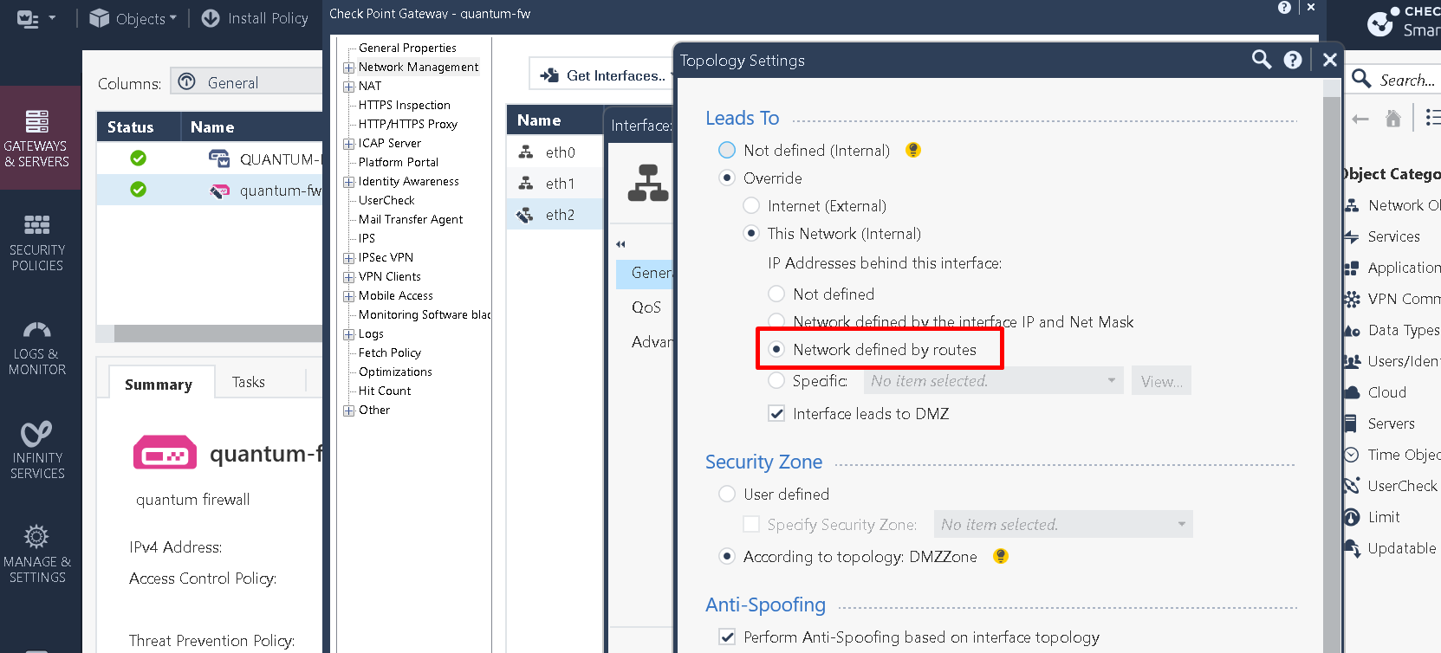Expand VPN Clients tree node
Image resolution: width=1441 pixels, height=653 pixels.
pyautogui.click(x=348, y=277)
